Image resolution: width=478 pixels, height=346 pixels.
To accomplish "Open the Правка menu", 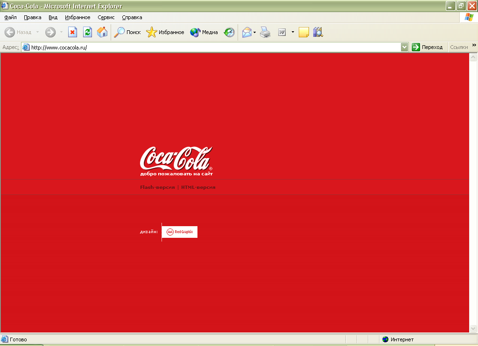I will [33, 17].
